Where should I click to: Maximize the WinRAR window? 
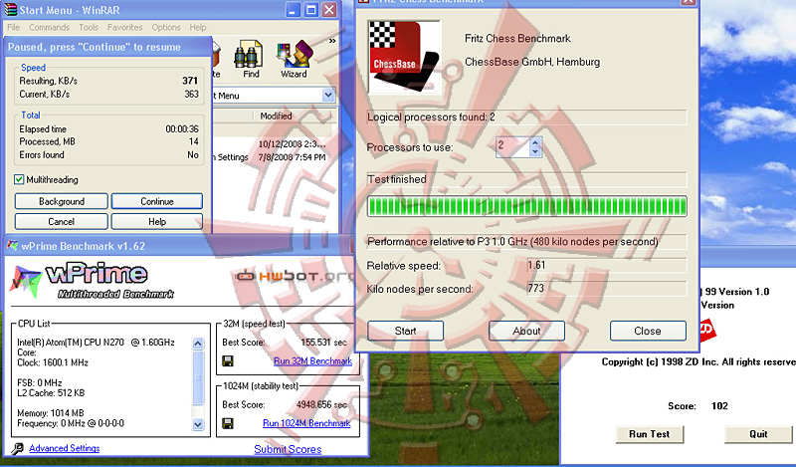click(x=311, y=10)
